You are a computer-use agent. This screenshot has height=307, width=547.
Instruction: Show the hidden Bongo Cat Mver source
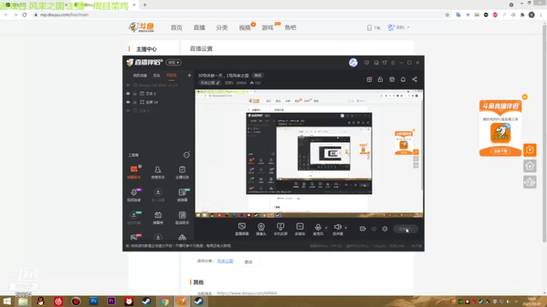[128, 85]
